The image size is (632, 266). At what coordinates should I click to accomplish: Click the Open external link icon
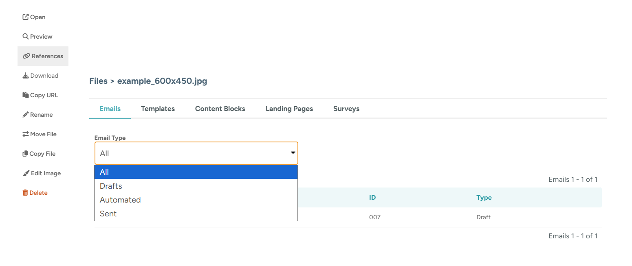[x=26, y=17]
